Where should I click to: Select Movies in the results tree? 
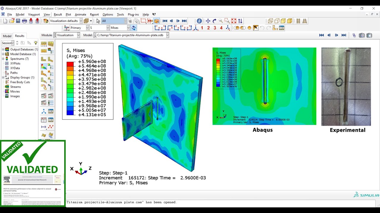pyautogui.click(x=15, y=91)
